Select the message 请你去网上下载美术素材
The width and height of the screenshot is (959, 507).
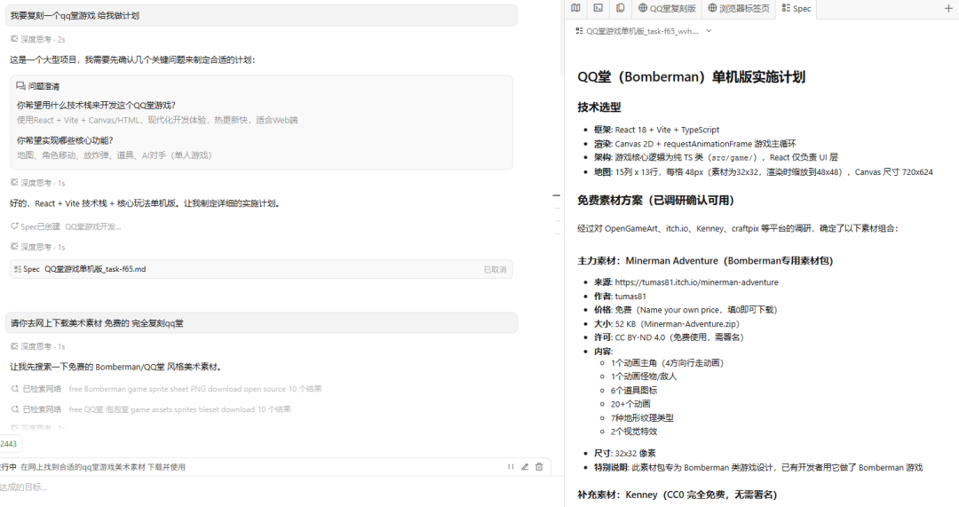click(261, 323)
